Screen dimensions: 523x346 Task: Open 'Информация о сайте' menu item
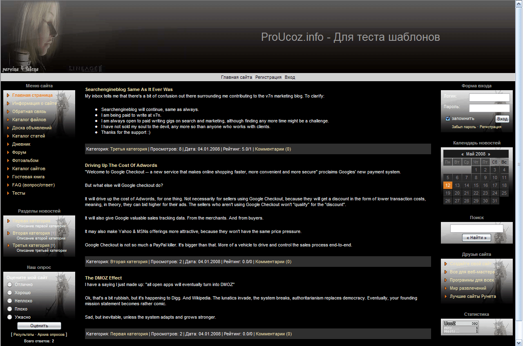34,103
